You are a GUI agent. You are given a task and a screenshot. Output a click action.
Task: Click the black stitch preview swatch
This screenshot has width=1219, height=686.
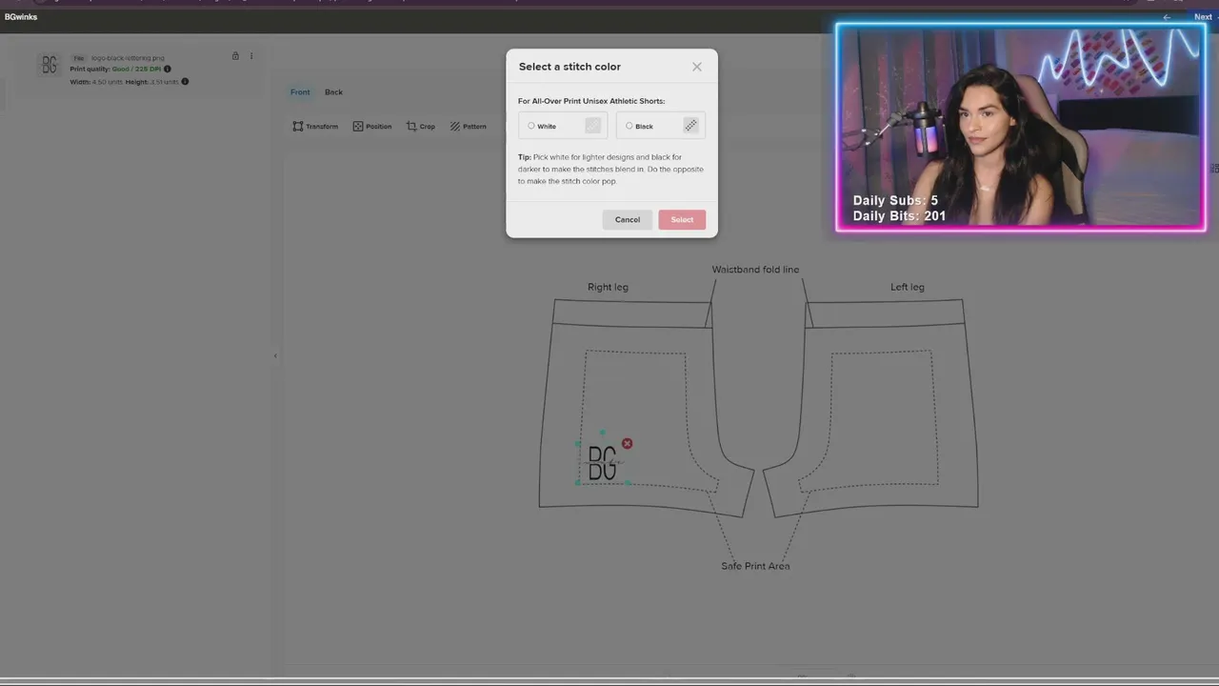[x=690, y=126]
